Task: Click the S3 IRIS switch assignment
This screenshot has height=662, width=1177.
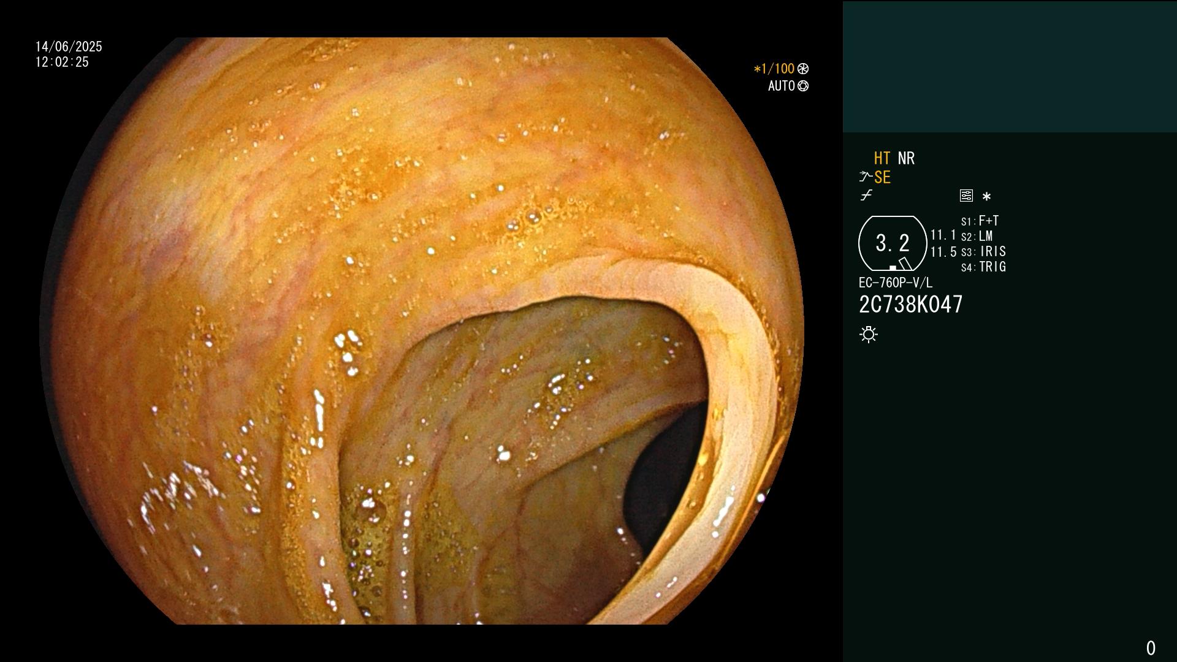Action: [983, 251]
